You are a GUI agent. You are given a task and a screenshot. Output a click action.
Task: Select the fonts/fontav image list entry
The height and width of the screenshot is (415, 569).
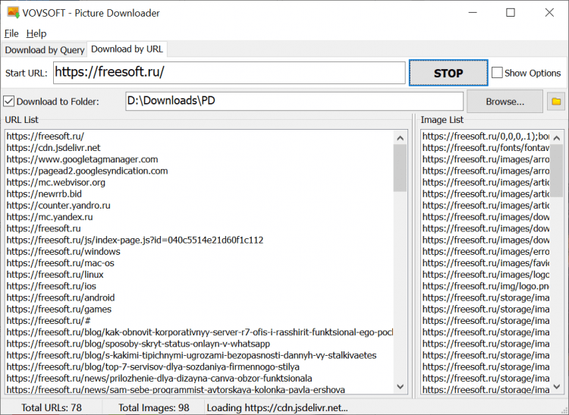[486, 148]
